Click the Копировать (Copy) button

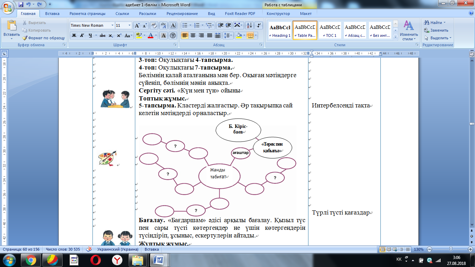coord(37,30)
